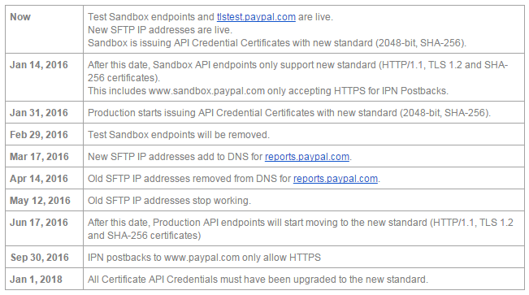Open reports.paypal.com link in Apr 14 row

point(336,179)
